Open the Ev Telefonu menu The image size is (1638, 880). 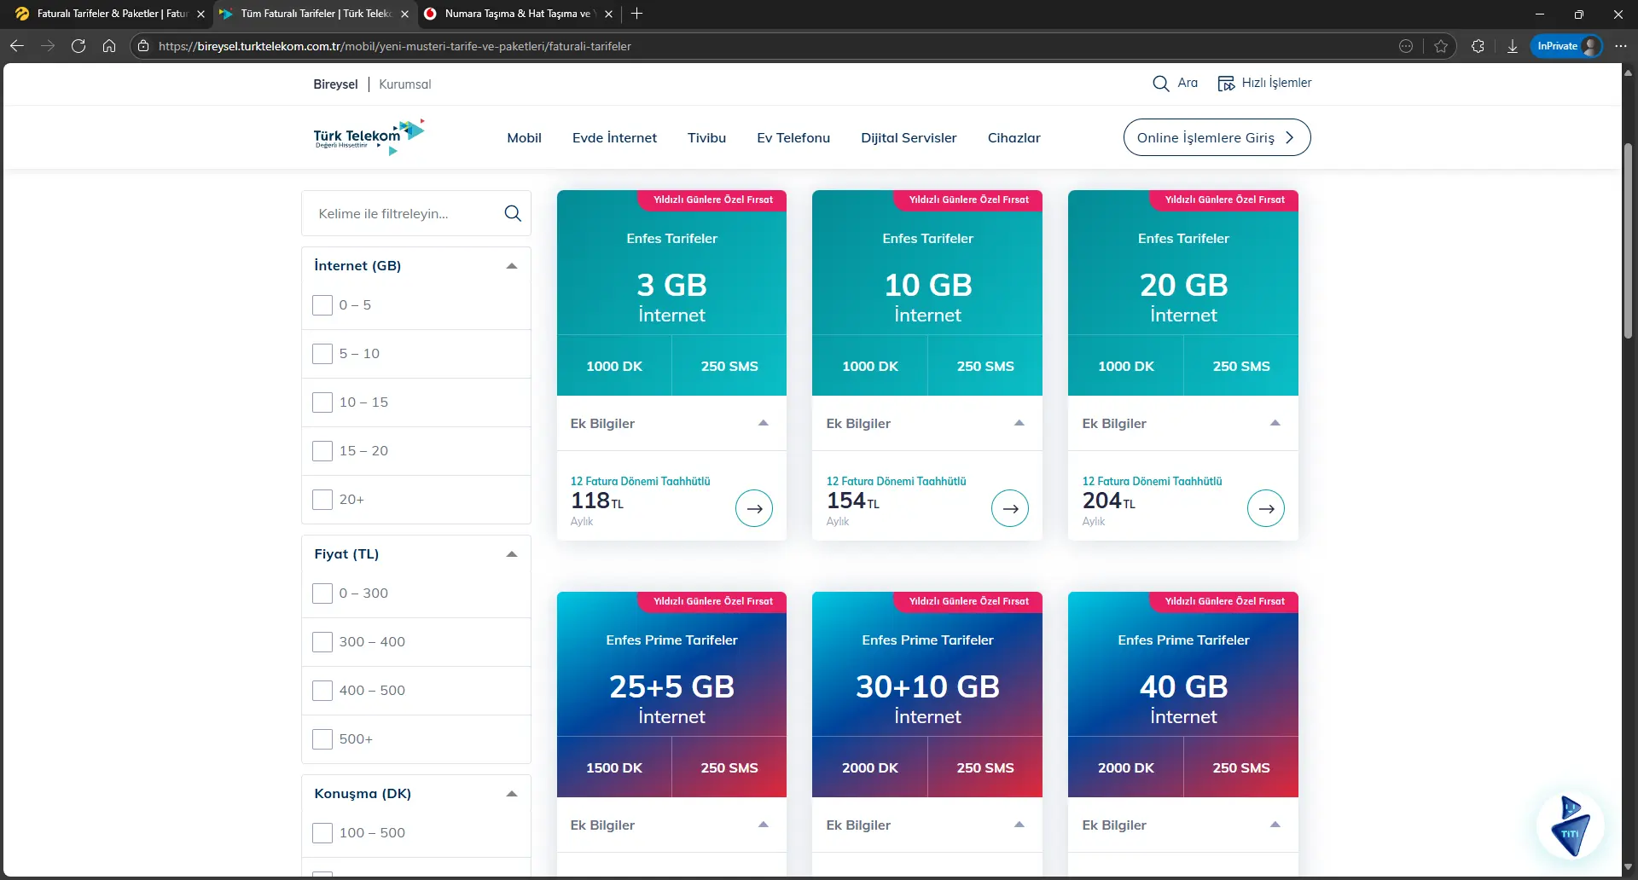(x=793, y=138)
